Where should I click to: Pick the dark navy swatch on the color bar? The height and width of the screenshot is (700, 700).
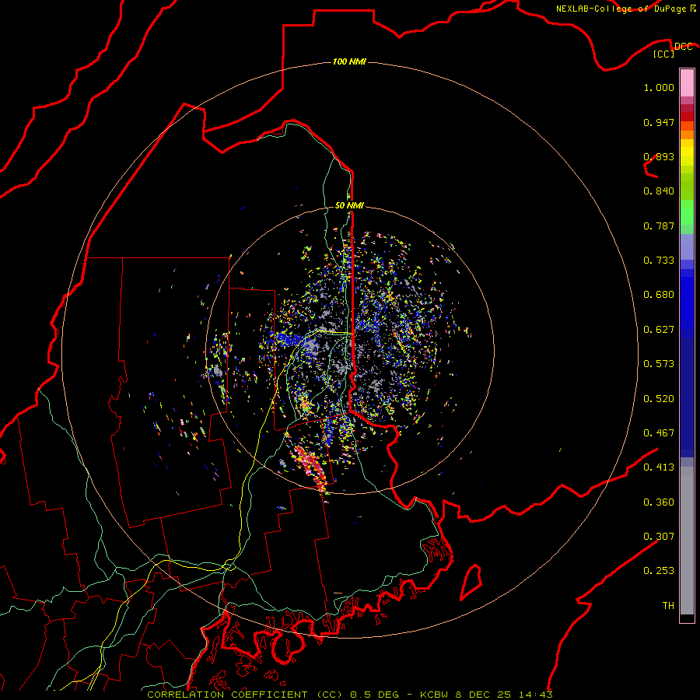[687, 397]
